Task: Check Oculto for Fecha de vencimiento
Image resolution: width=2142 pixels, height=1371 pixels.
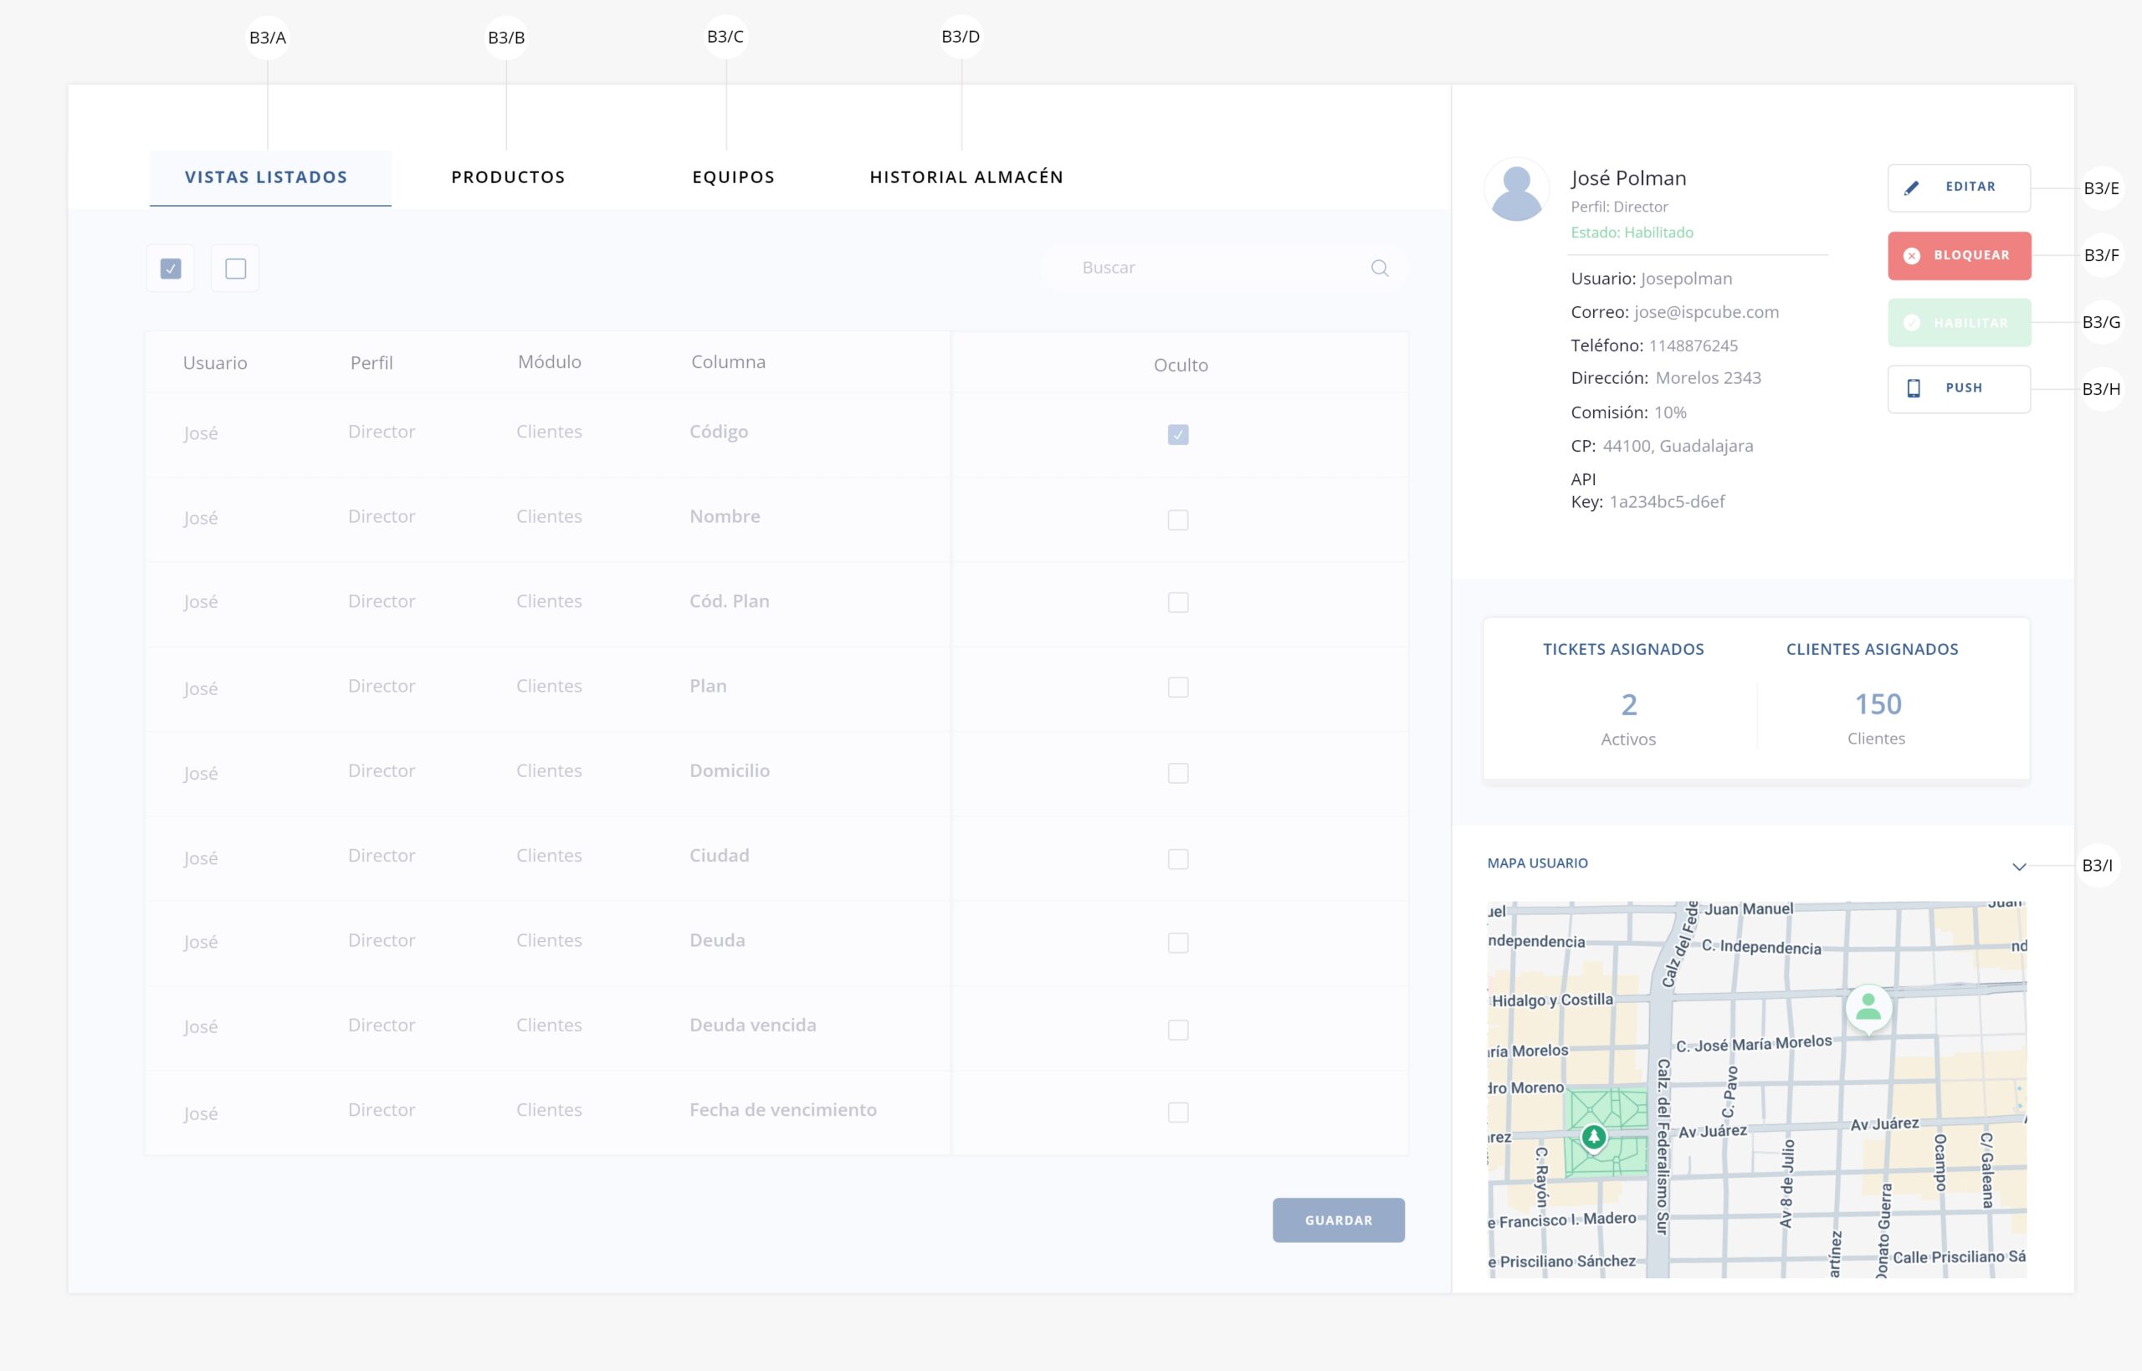Action: coord(1177,1112)
